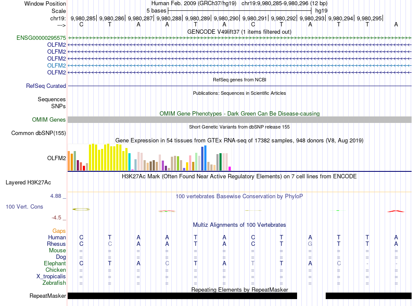Screen dimensions: 412x306
Task: Click the Gaps row label
Action: point(59,231)
